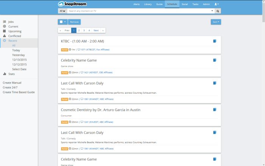Image resolution: width=265 pixels, height=166 pixels.
Task: Click book icon on Cosmetic Dentistry card
Action: 215,110
